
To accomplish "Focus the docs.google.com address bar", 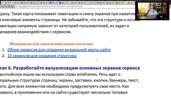I will [75, 6].
